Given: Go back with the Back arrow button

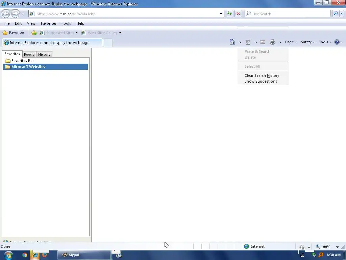Looking at the screenshot, I should coord(6,14).
